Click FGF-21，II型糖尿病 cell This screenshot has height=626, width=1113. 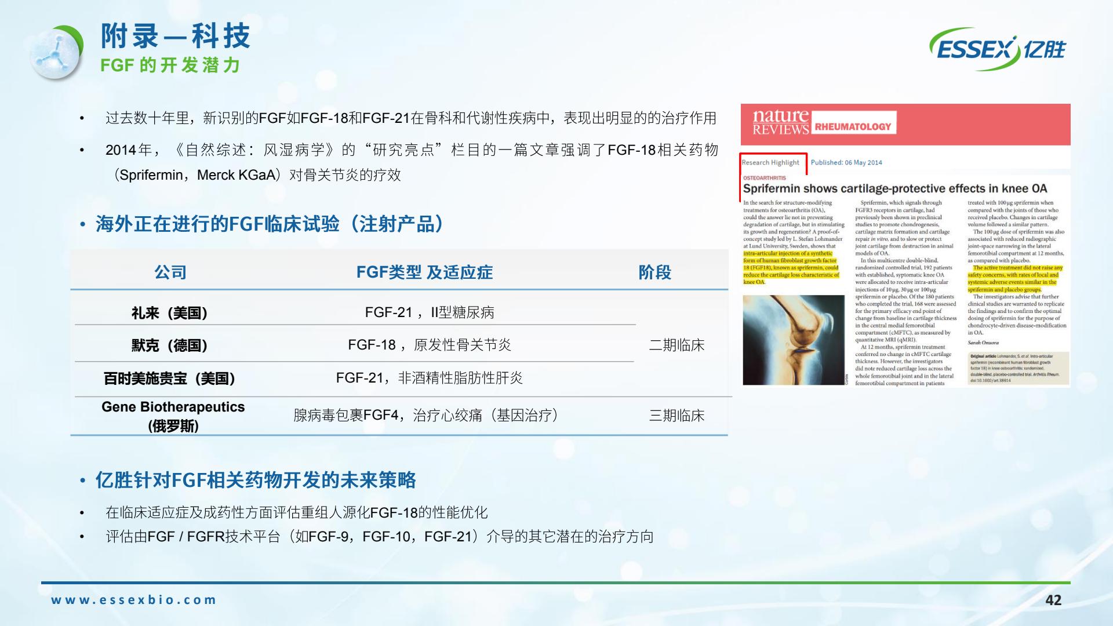pos(430,312)
